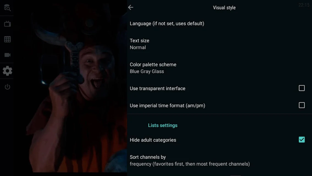
Task: Select the settings gear icon
Action: 7,71
